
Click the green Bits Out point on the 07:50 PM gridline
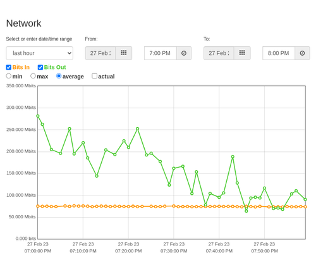(264, 188)
